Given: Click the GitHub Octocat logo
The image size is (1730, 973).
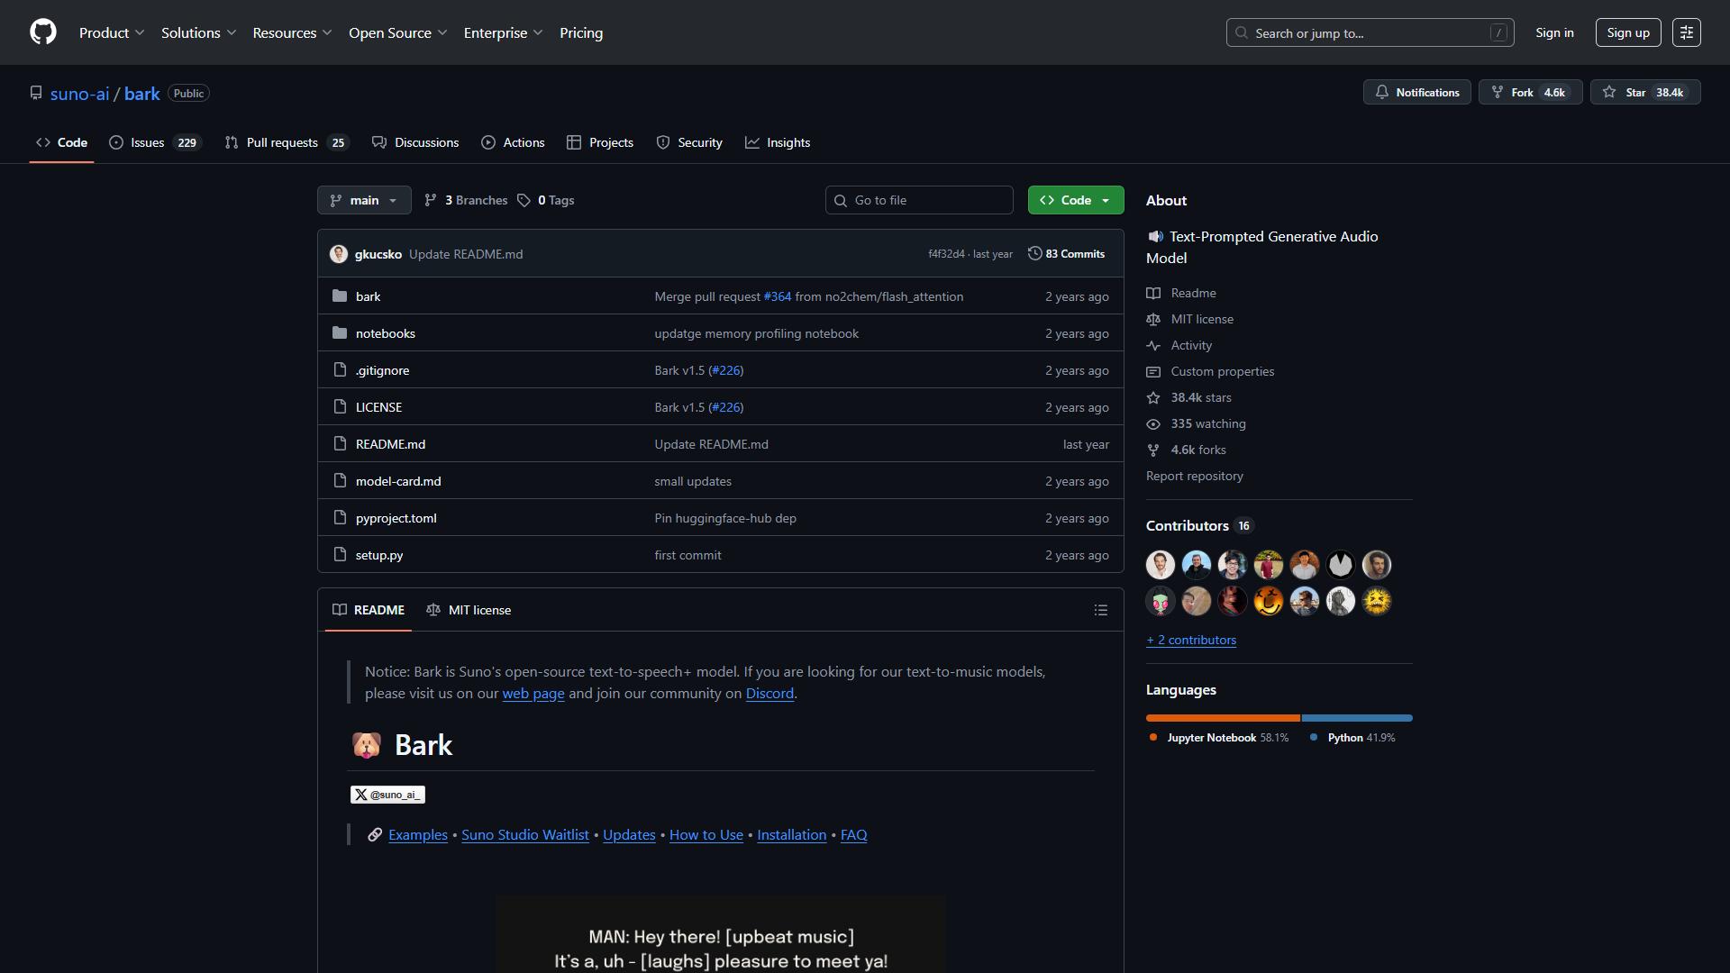Looking at the screenshot, I should pos(43,32).
